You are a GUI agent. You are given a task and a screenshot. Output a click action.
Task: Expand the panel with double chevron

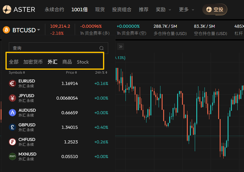pyautogui.click(x=121, y=47)
